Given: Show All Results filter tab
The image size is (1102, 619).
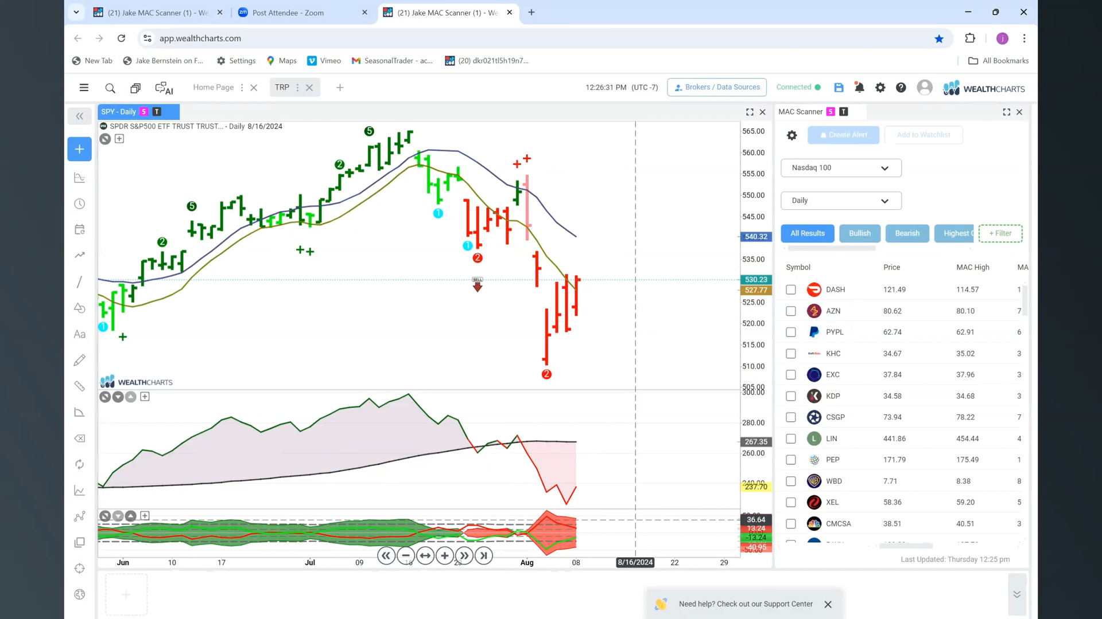Looking at the screenshot, I should (x=808, y=233).
